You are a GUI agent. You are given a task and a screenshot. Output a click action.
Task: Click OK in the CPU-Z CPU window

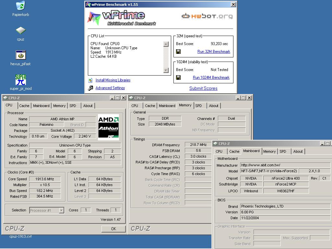(x=113, y=229)
